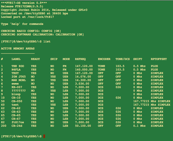
Task: Click '0.1 Mhz' shift in CB-24d row
Action: click(139, 126)
